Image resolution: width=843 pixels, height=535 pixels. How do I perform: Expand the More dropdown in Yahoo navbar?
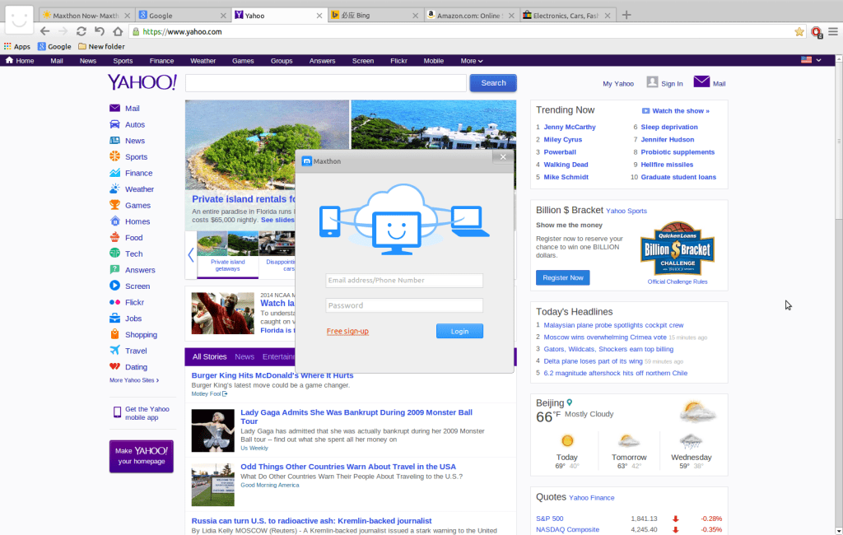click(472, 61)
